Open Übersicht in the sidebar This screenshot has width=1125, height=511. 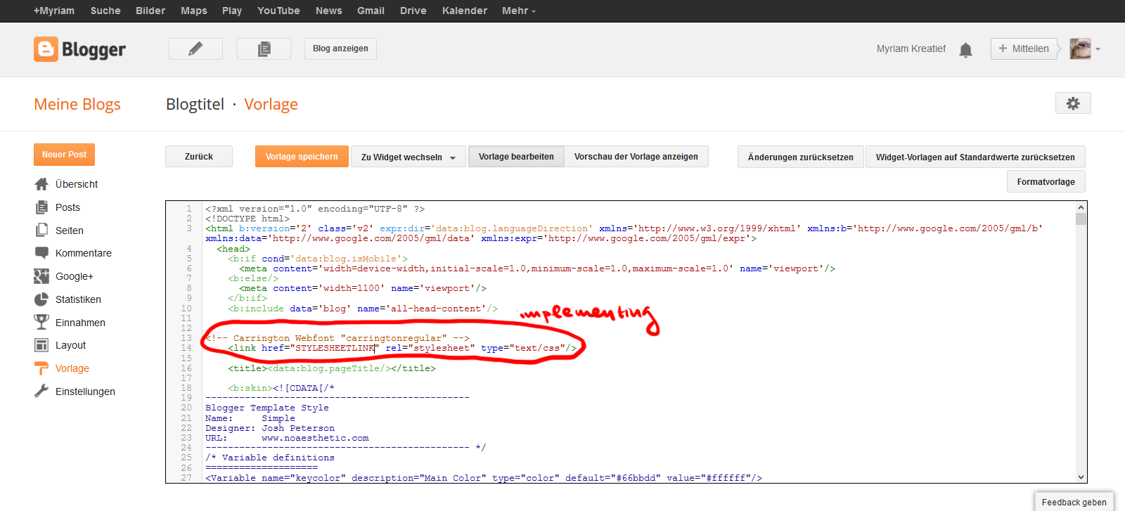point(77,184)
